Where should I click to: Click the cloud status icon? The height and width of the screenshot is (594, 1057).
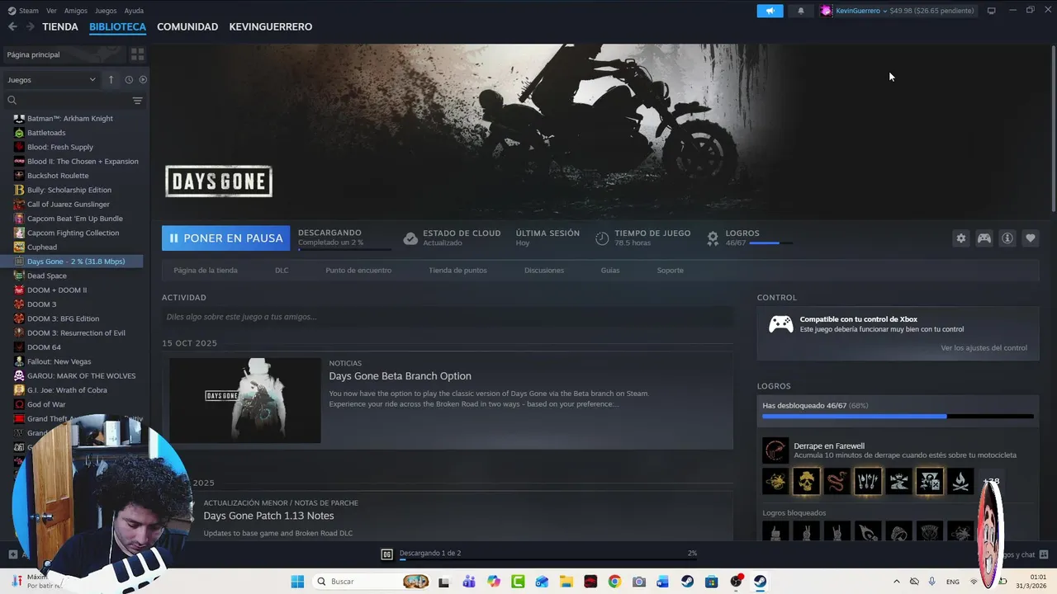[x=410, y=238]
